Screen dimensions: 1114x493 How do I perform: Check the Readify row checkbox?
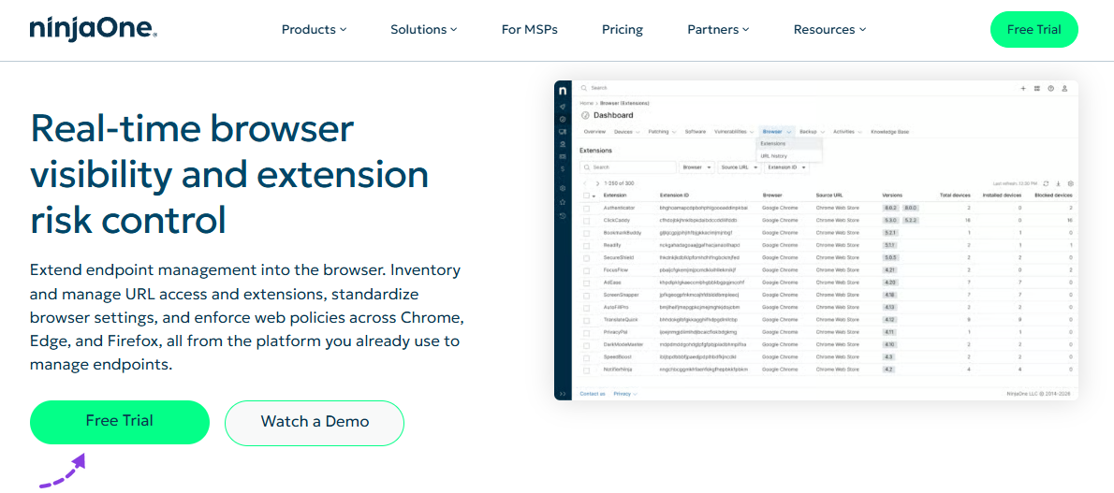pyautogui.click(x=586, y=246)
